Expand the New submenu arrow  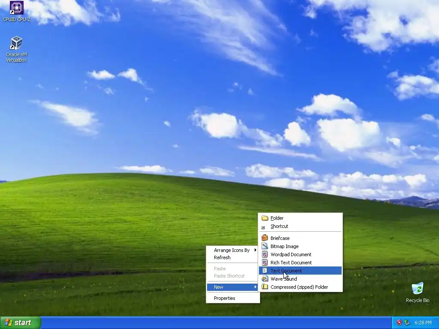click(x=255, y=287)
